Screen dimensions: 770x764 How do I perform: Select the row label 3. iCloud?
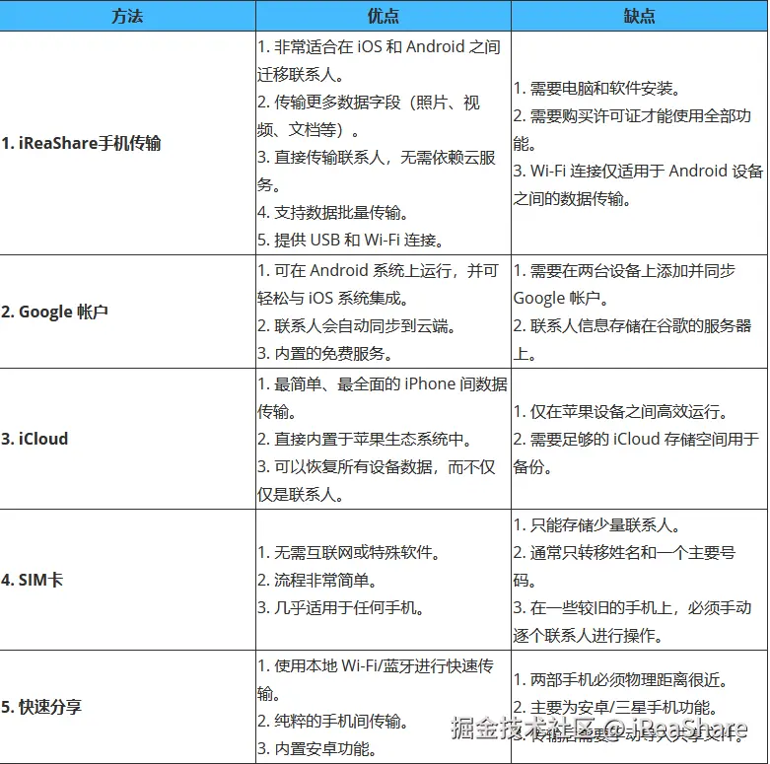[35, 439]
